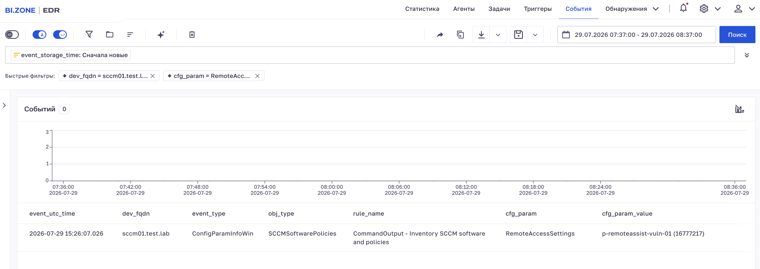Clear query with the trash icon

pos(192,35)
